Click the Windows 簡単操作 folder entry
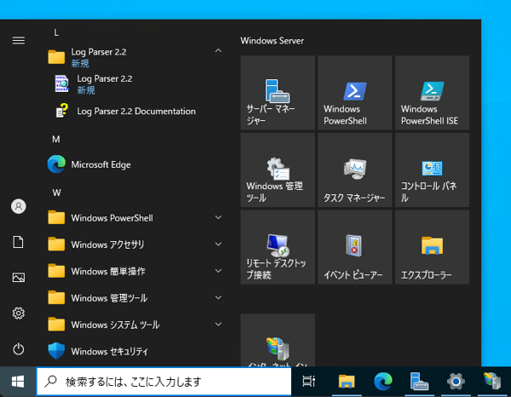511x397 pixels. tap(137, 271)
